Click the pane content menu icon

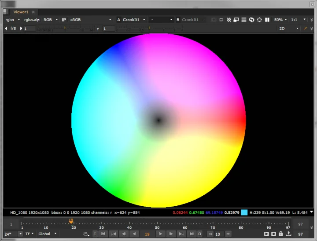(5, 12)
